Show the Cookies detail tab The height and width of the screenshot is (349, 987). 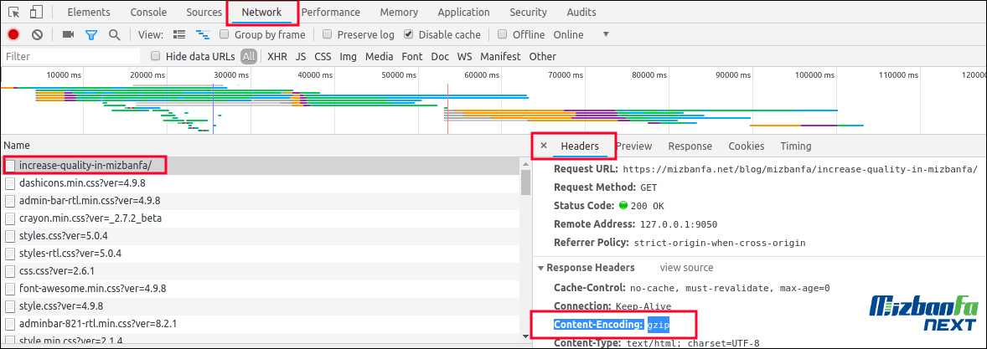click(746, 146)
